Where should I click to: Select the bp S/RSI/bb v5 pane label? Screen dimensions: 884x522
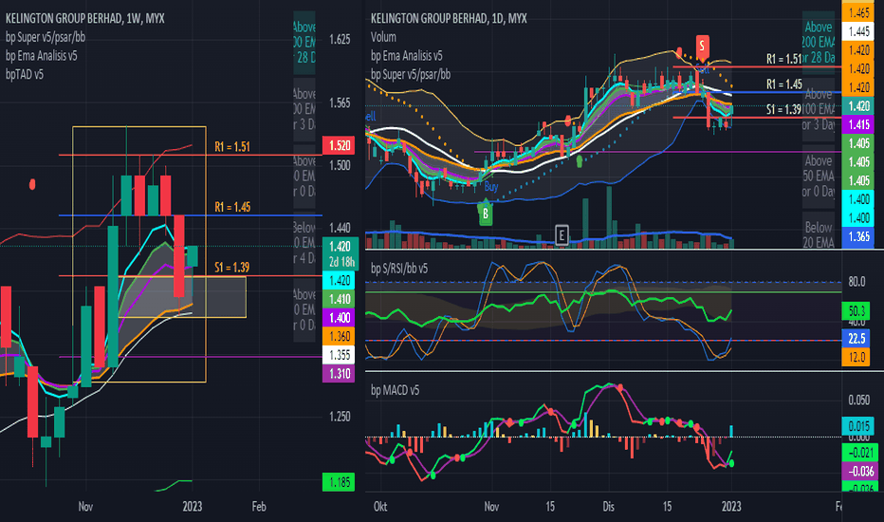(x=399, y=269)
